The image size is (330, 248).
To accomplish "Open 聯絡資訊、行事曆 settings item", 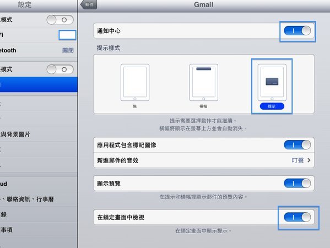I will pos(39,199).
